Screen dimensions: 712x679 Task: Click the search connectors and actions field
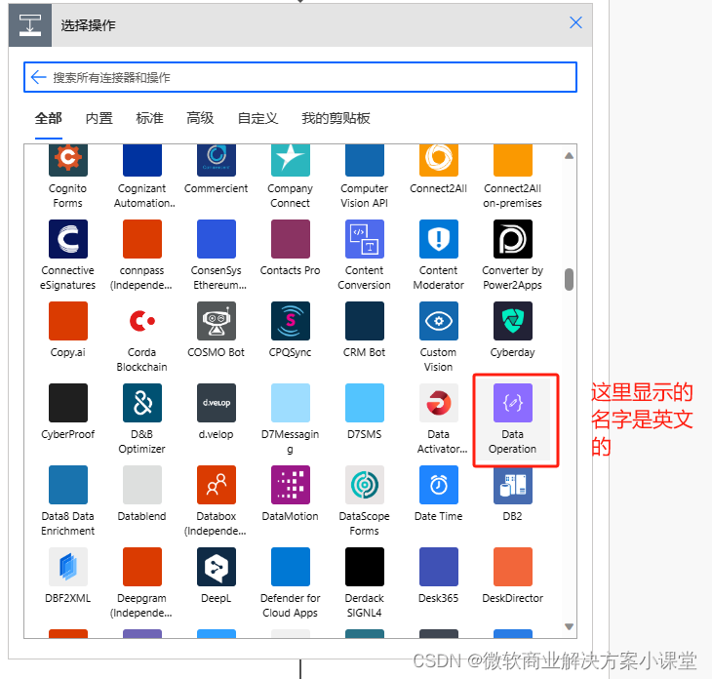[x=300, y=77]
